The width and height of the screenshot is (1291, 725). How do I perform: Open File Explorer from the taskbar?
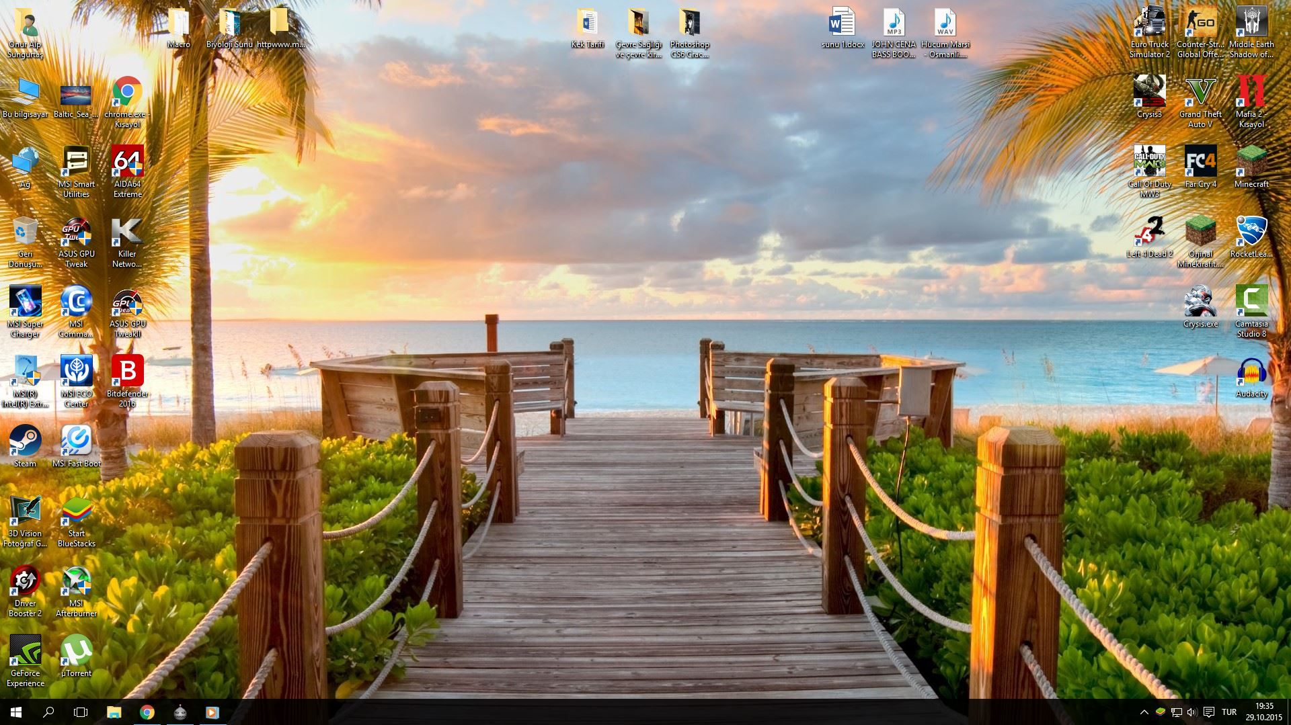coord(114,712)
